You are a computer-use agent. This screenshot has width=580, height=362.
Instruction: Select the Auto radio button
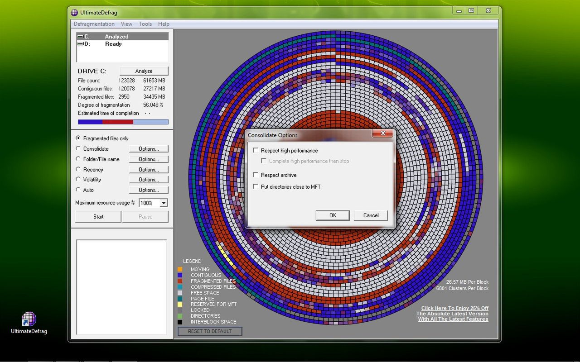tap(78, 190)
